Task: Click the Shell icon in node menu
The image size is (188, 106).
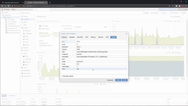Action: [x=22, y=25]
